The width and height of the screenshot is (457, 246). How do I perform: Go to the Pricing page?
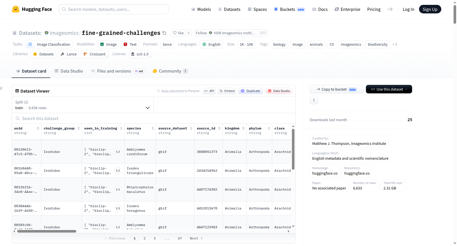tap(374, 9)
